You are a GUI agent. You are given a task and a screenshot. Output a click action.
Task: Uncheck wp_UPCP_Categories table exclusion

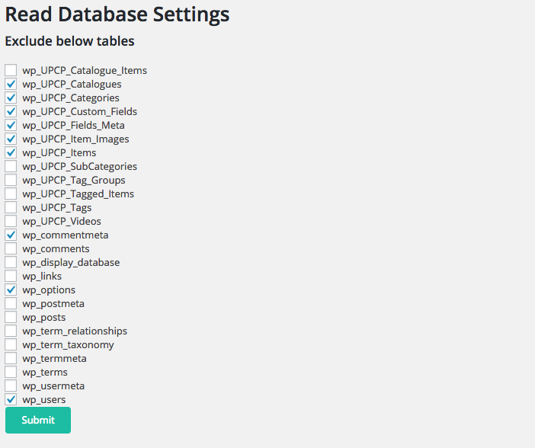click(x=11, y=98)
